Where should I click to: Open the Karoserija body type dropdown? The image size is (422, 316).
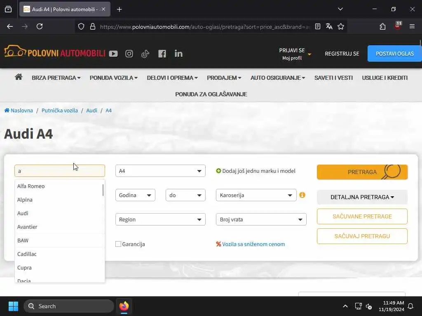(256, 195)
